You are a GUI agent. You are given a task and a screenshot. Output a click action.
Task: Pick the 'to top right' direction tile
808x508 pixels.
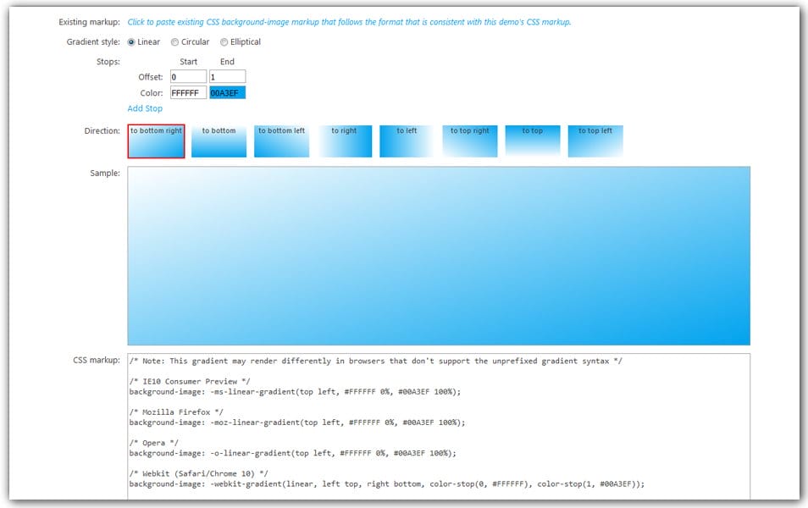click(469, 141)
